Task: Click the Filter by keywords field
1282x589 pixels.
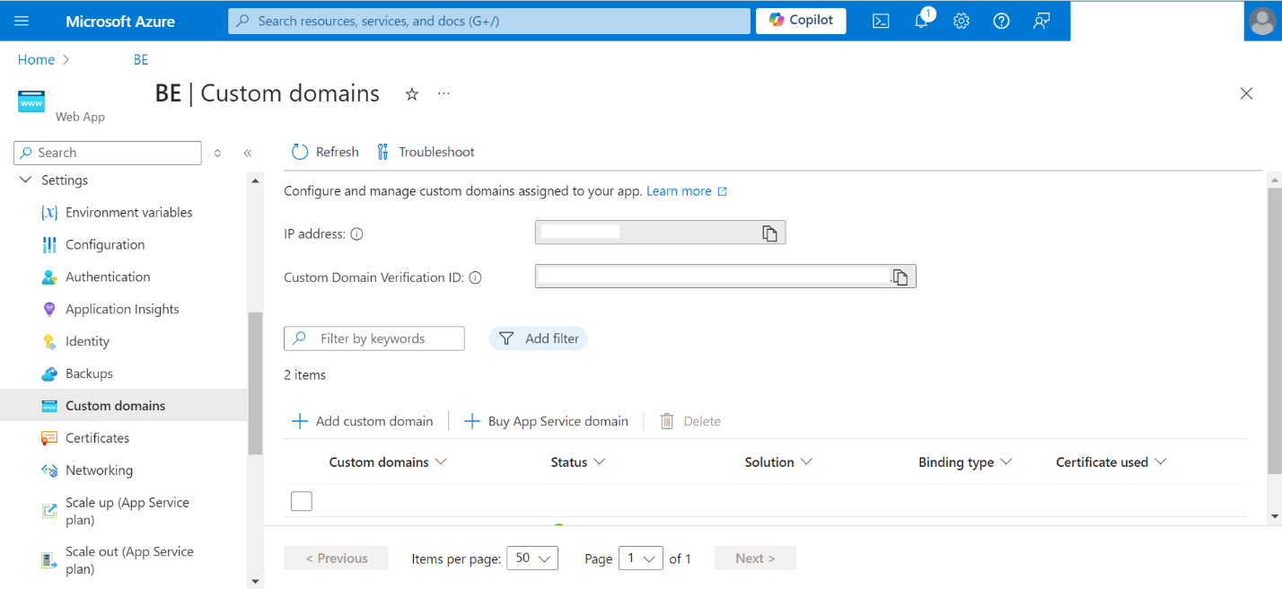Action: tap(374, 338)
